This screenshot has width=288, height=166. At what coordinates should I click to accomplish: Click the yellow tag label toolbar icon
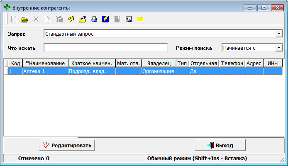71,19
